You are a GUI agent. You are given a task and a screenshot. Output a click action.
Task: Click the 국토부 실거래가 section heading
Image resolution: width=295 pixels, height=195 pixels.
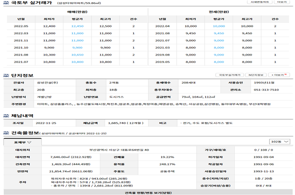pos(31,3)
